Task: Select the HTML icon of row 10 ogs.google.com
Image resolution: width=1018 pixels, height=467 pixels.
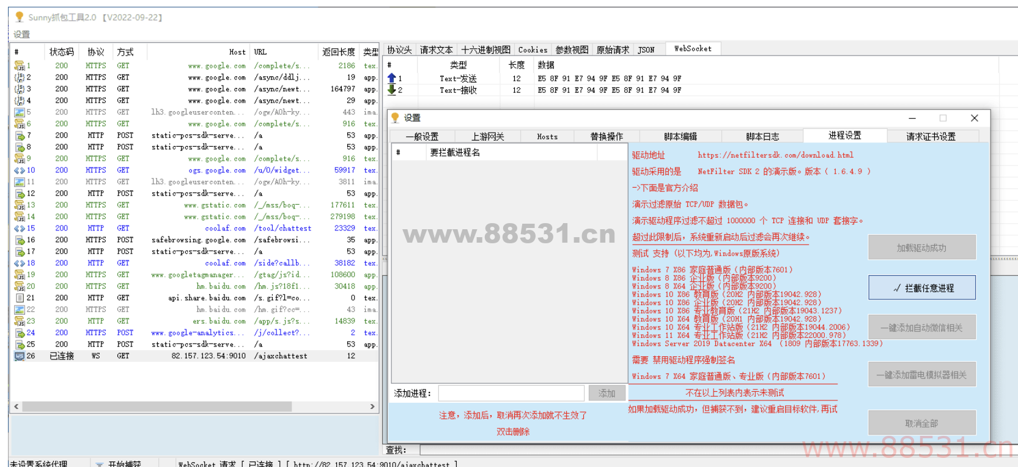Action: pyautogui.click(x=19, y=171)
